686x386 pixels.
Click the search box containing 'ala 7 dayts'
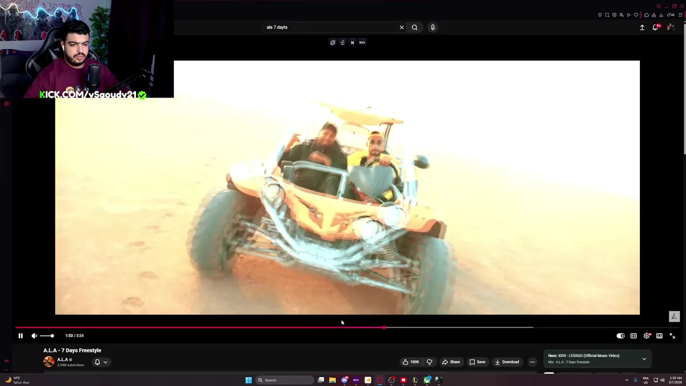click(331, 27)
